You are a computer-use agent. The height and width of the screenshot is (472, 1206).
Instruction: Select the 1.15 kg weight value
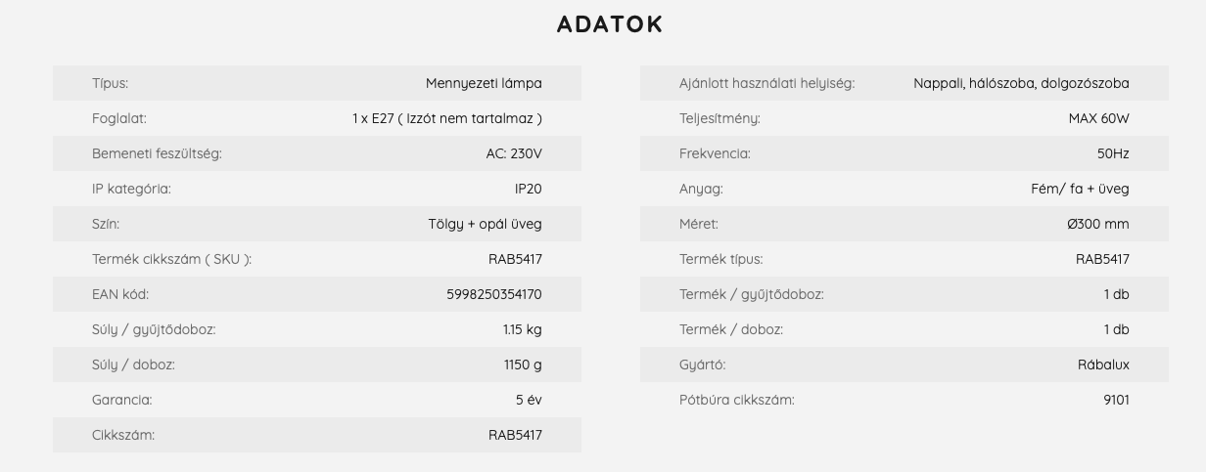tap(523, 329)
